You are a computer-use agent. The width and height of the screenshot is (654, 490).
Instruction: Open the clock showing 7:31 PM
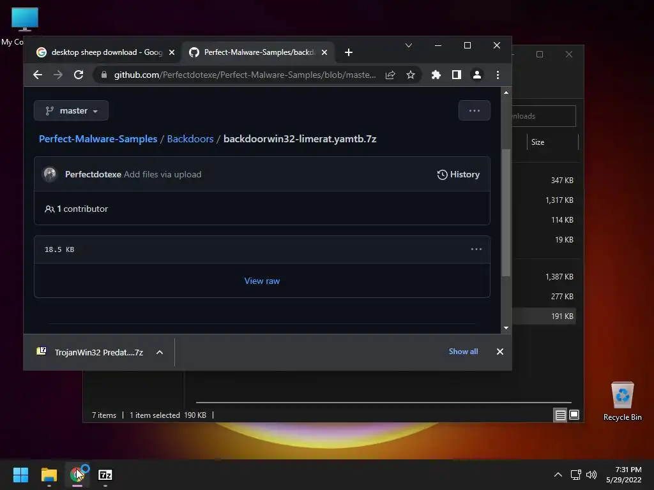point(624,475)
